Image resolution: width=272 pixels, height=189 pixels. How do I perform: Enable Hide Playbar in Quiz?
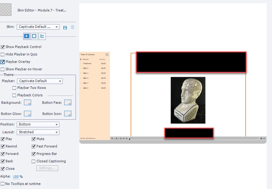2,54
